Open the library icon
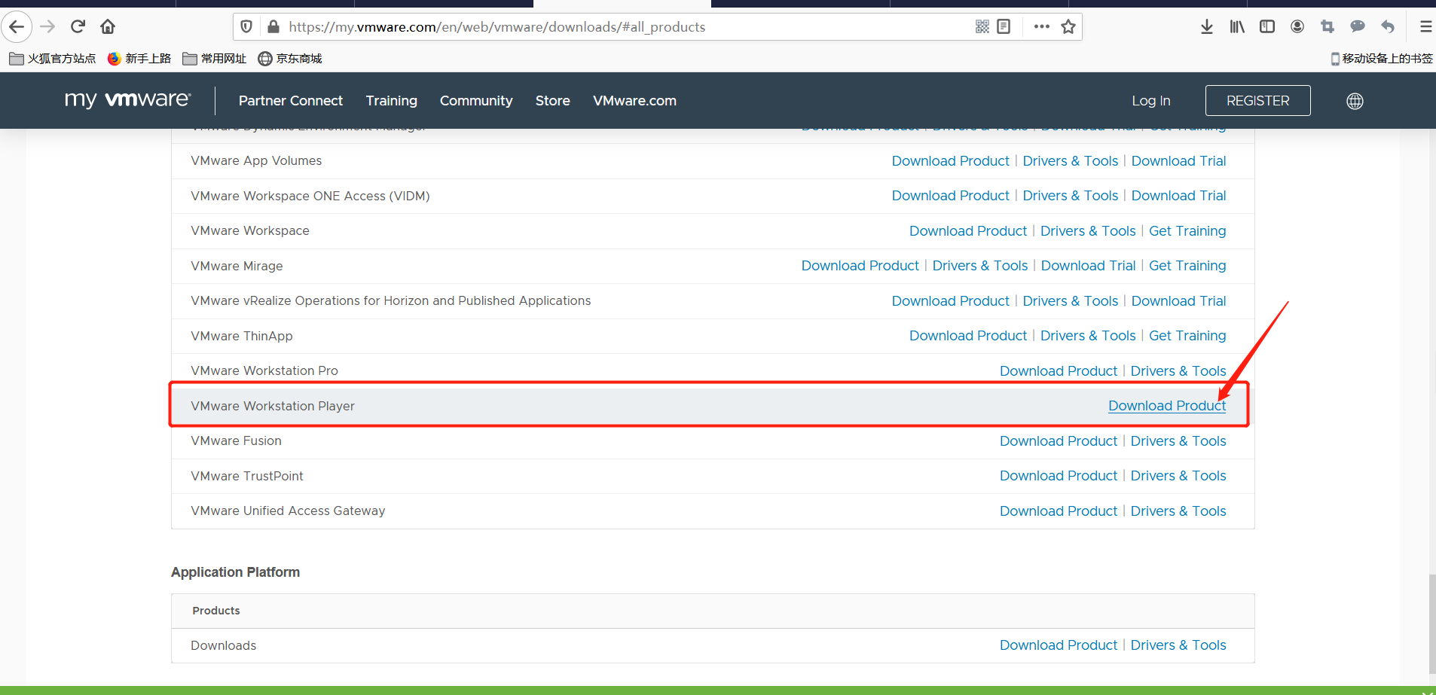 pyautogui.click(x=1237, y=27)
